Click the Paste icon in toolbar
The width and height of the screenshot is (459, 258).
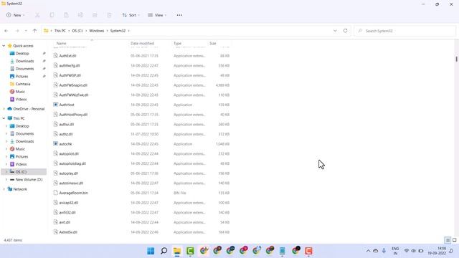[66, 15]
